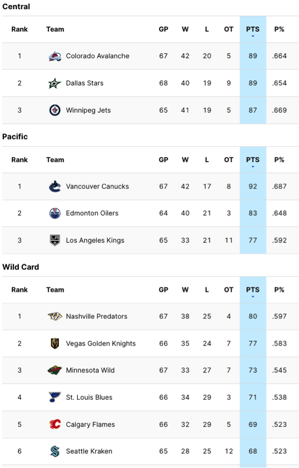Click the Winnipeg Jets logo icon
Viewport: 299px width, 468px height.
pyautogui.click(x=55, y=110)
